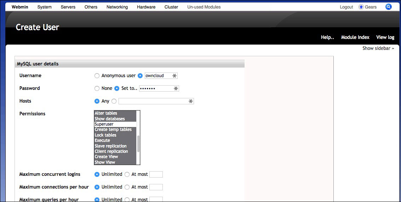Click the Logout link
The image size is (401, 202).
pyautogui.click(x=346, y=7)
